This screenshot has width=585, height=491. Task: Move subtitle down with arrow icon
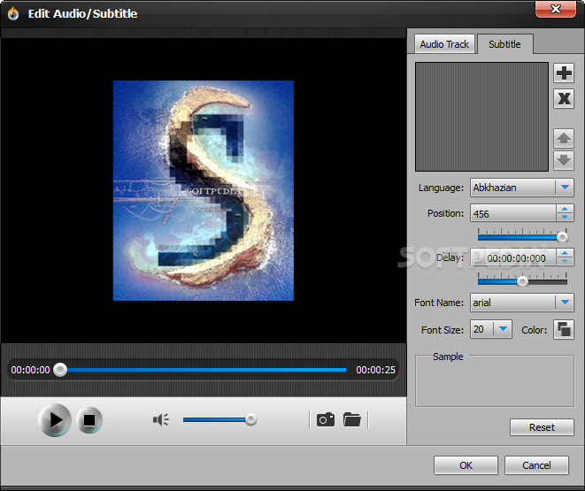[564, 161]
